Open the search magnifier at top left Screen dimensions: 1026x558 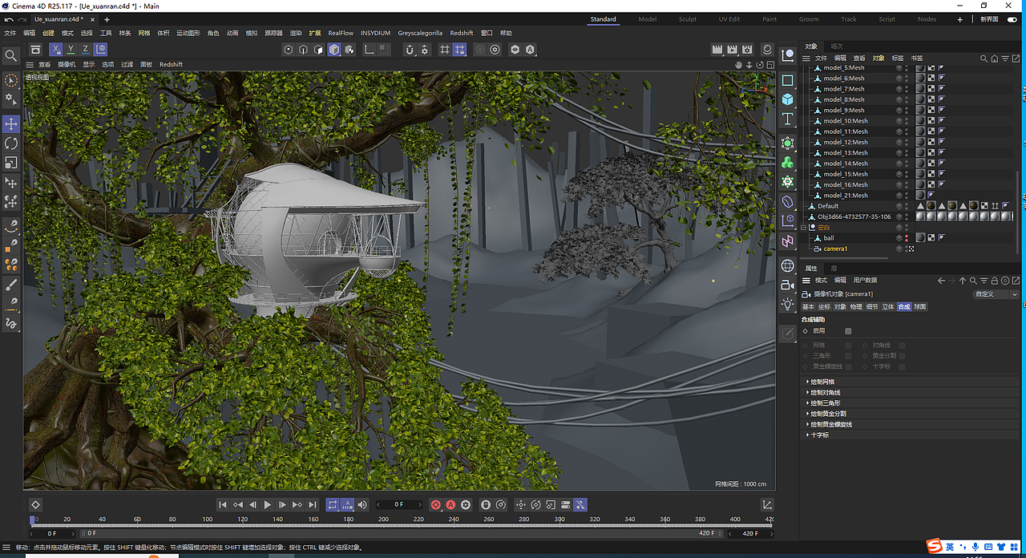tap(11, 56)
